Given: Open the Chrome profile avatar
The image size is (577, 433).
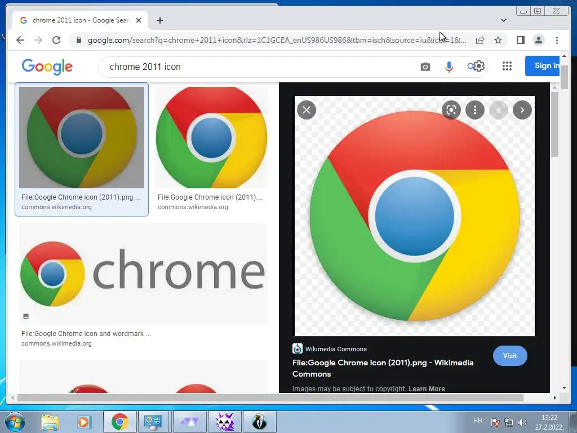Looking at the screenshot, I should [x=538, y=40].
